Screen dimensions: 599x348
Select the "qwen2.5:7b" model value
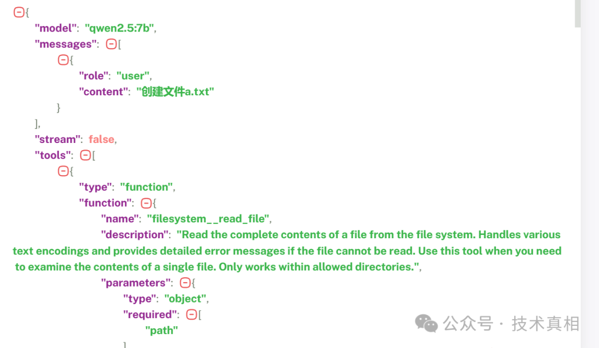click(119, 28)
